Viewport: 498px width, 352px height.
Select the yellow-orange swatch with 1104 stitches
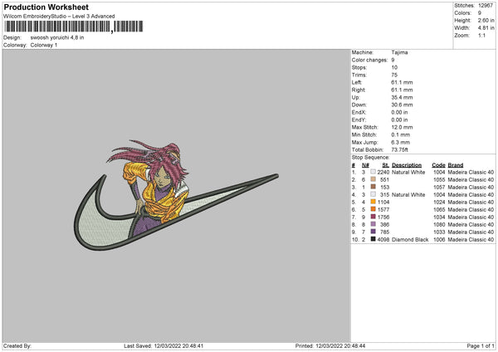click(x=373, y=202)
